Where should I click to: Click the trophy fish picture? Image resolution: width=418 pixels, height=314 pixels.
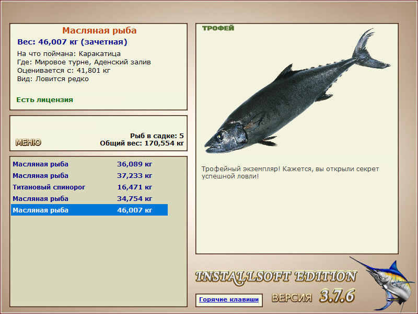click(x=297, y=91)
